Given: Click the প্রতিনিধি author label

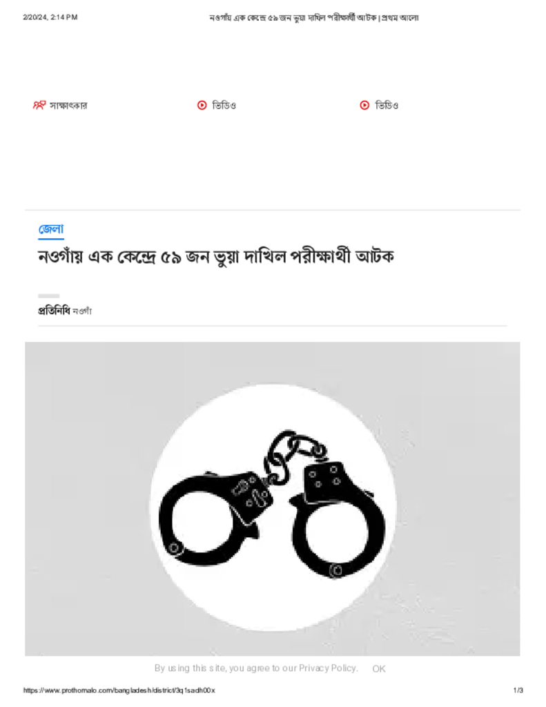Looking at the screenshot, I should coord(54,311).
